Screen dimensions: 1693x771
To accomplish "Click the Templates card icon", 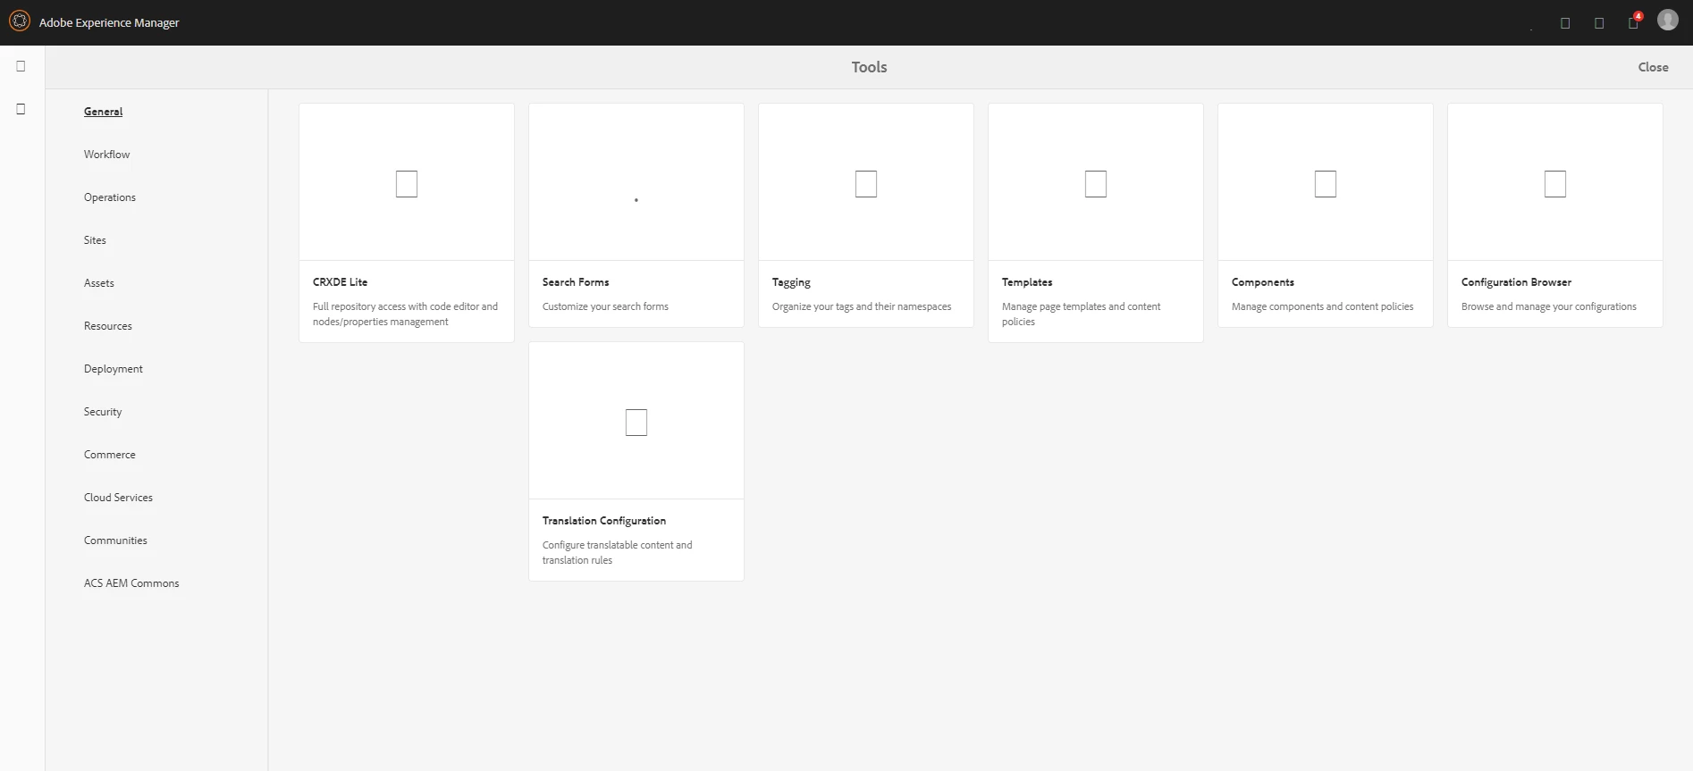I will [x=1096, y=184].
